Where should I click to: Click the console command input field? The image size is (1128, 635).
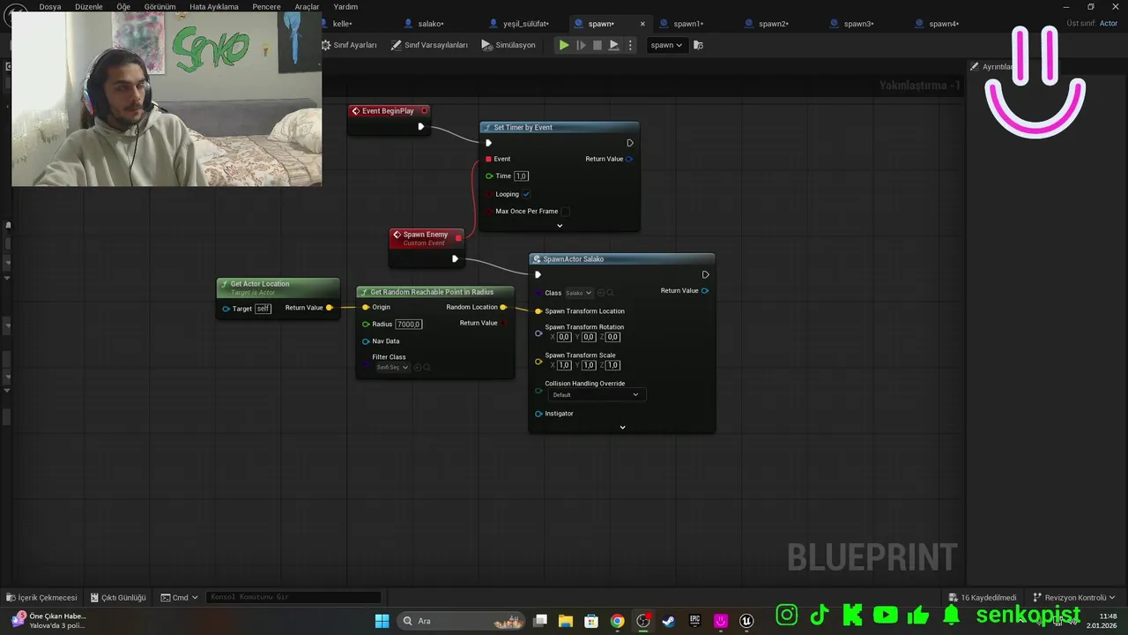coord(294,597)
